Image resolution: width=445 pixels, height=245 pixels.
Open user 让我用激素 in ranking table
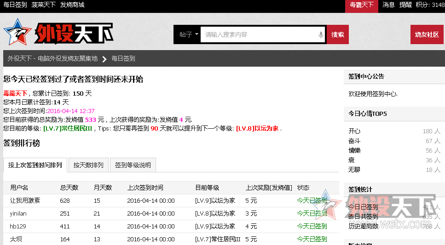click(x=25, y=200)
